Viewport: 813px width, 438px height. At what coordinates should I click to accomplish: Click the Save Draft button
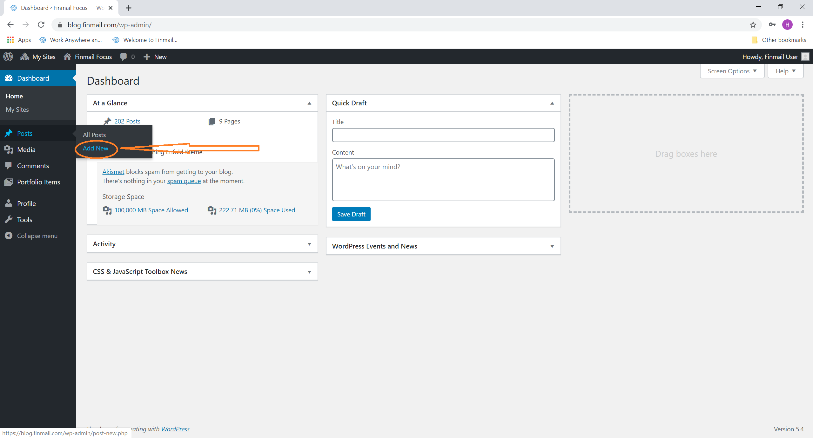(351, 214)
